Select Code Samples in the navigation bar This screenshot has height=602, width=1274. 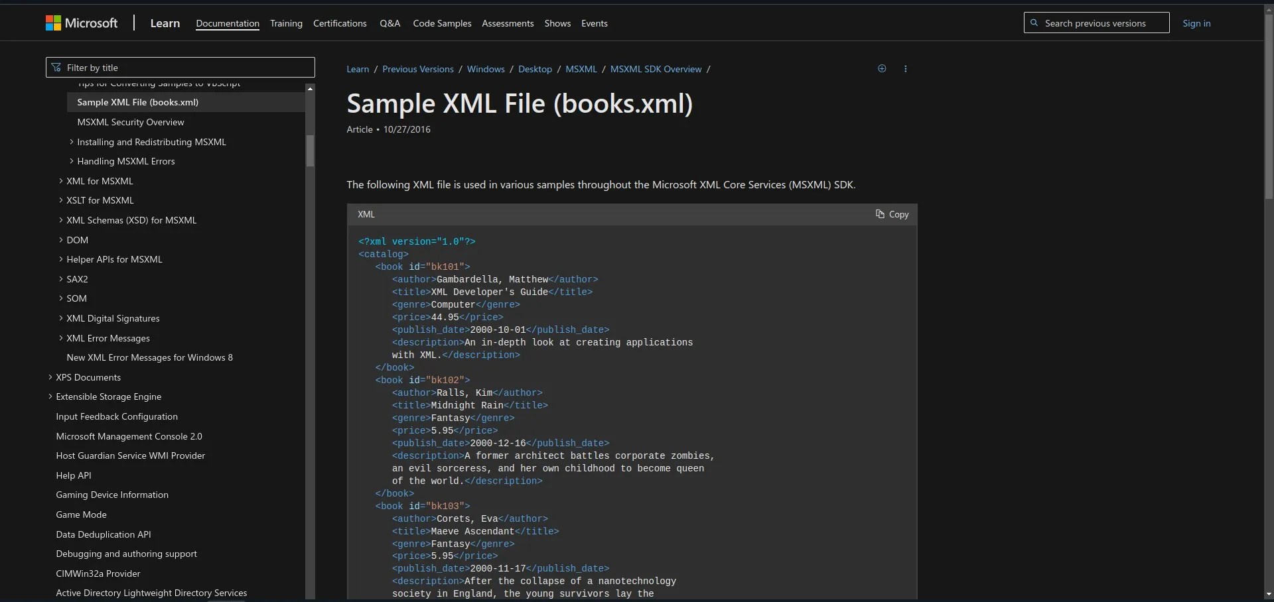coord(441,23)
